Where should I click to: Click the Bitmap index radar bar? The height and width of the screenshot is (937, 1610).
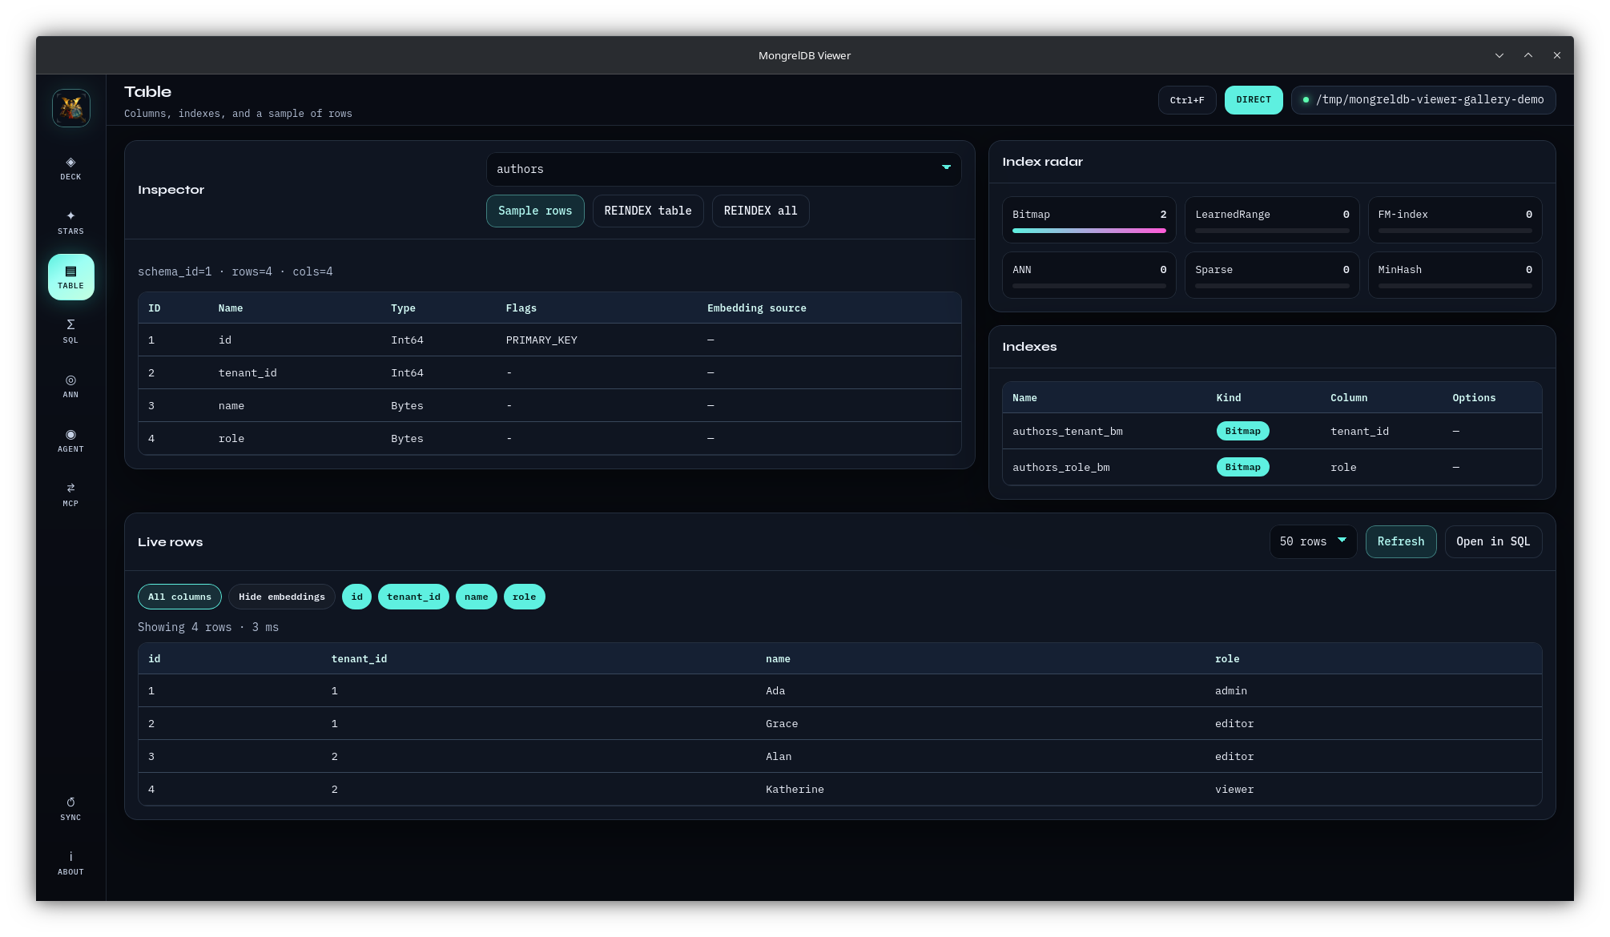[x=1089, y=231]
